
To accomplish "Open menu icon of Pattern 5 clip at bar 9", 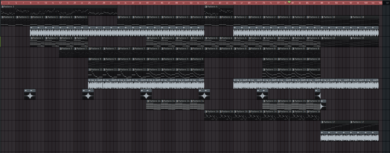I will 32,38.
